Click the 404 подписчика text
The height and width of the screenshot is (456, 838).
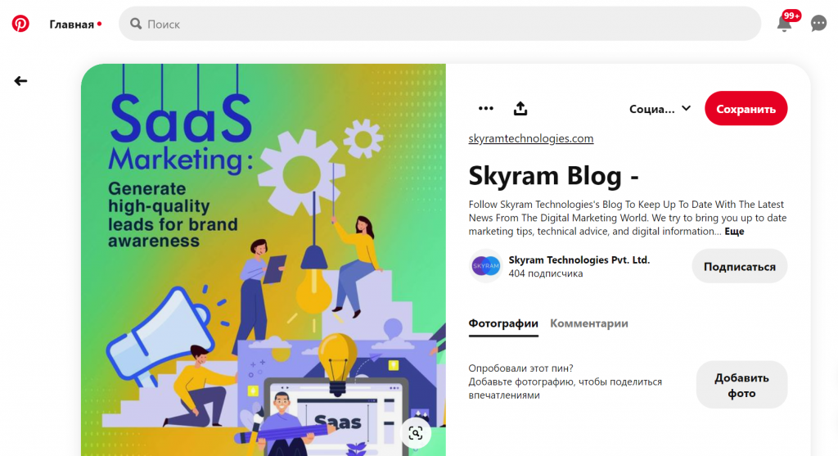pyautogui.click(x=545, y=273)
